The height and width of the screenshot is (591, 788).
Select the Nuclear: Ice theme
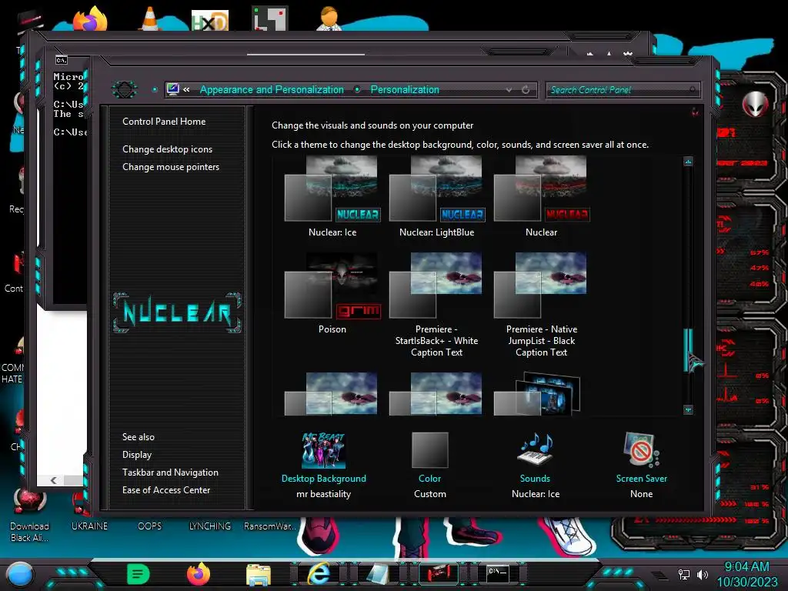[332, 196]
